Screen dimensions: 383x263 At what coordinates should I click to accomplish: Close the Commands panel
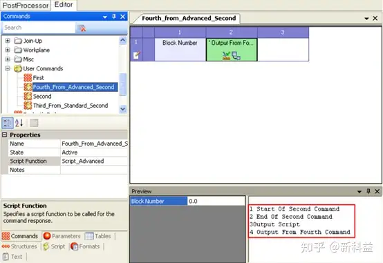click(122, 17)
